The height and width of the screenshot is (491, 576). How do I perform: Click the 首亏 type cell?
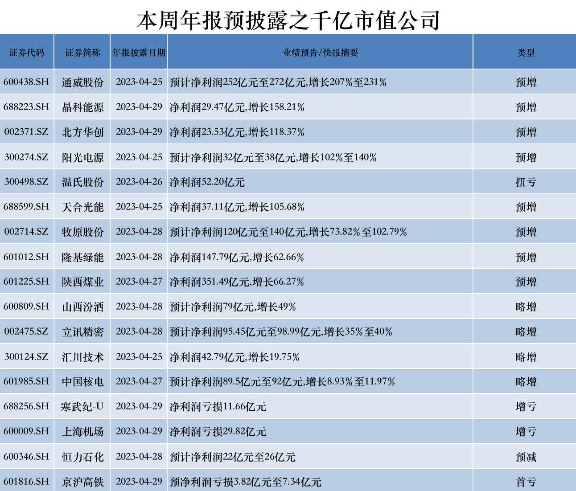click(x=526, y=482)
